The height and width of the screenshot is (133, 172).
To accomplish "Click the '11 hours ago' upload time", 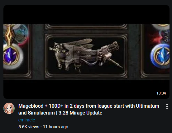I will point(55,127).
